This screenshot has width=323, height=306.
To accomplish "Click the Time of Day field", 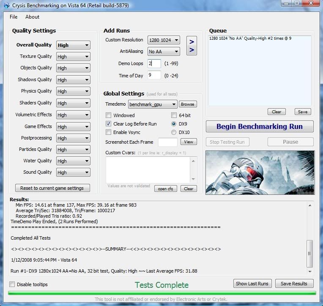I will pyautogui.click(x=154, y=75).
